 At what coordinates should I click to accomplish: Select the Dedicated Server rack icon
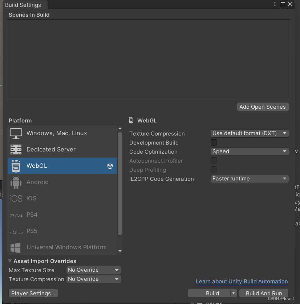16,150
